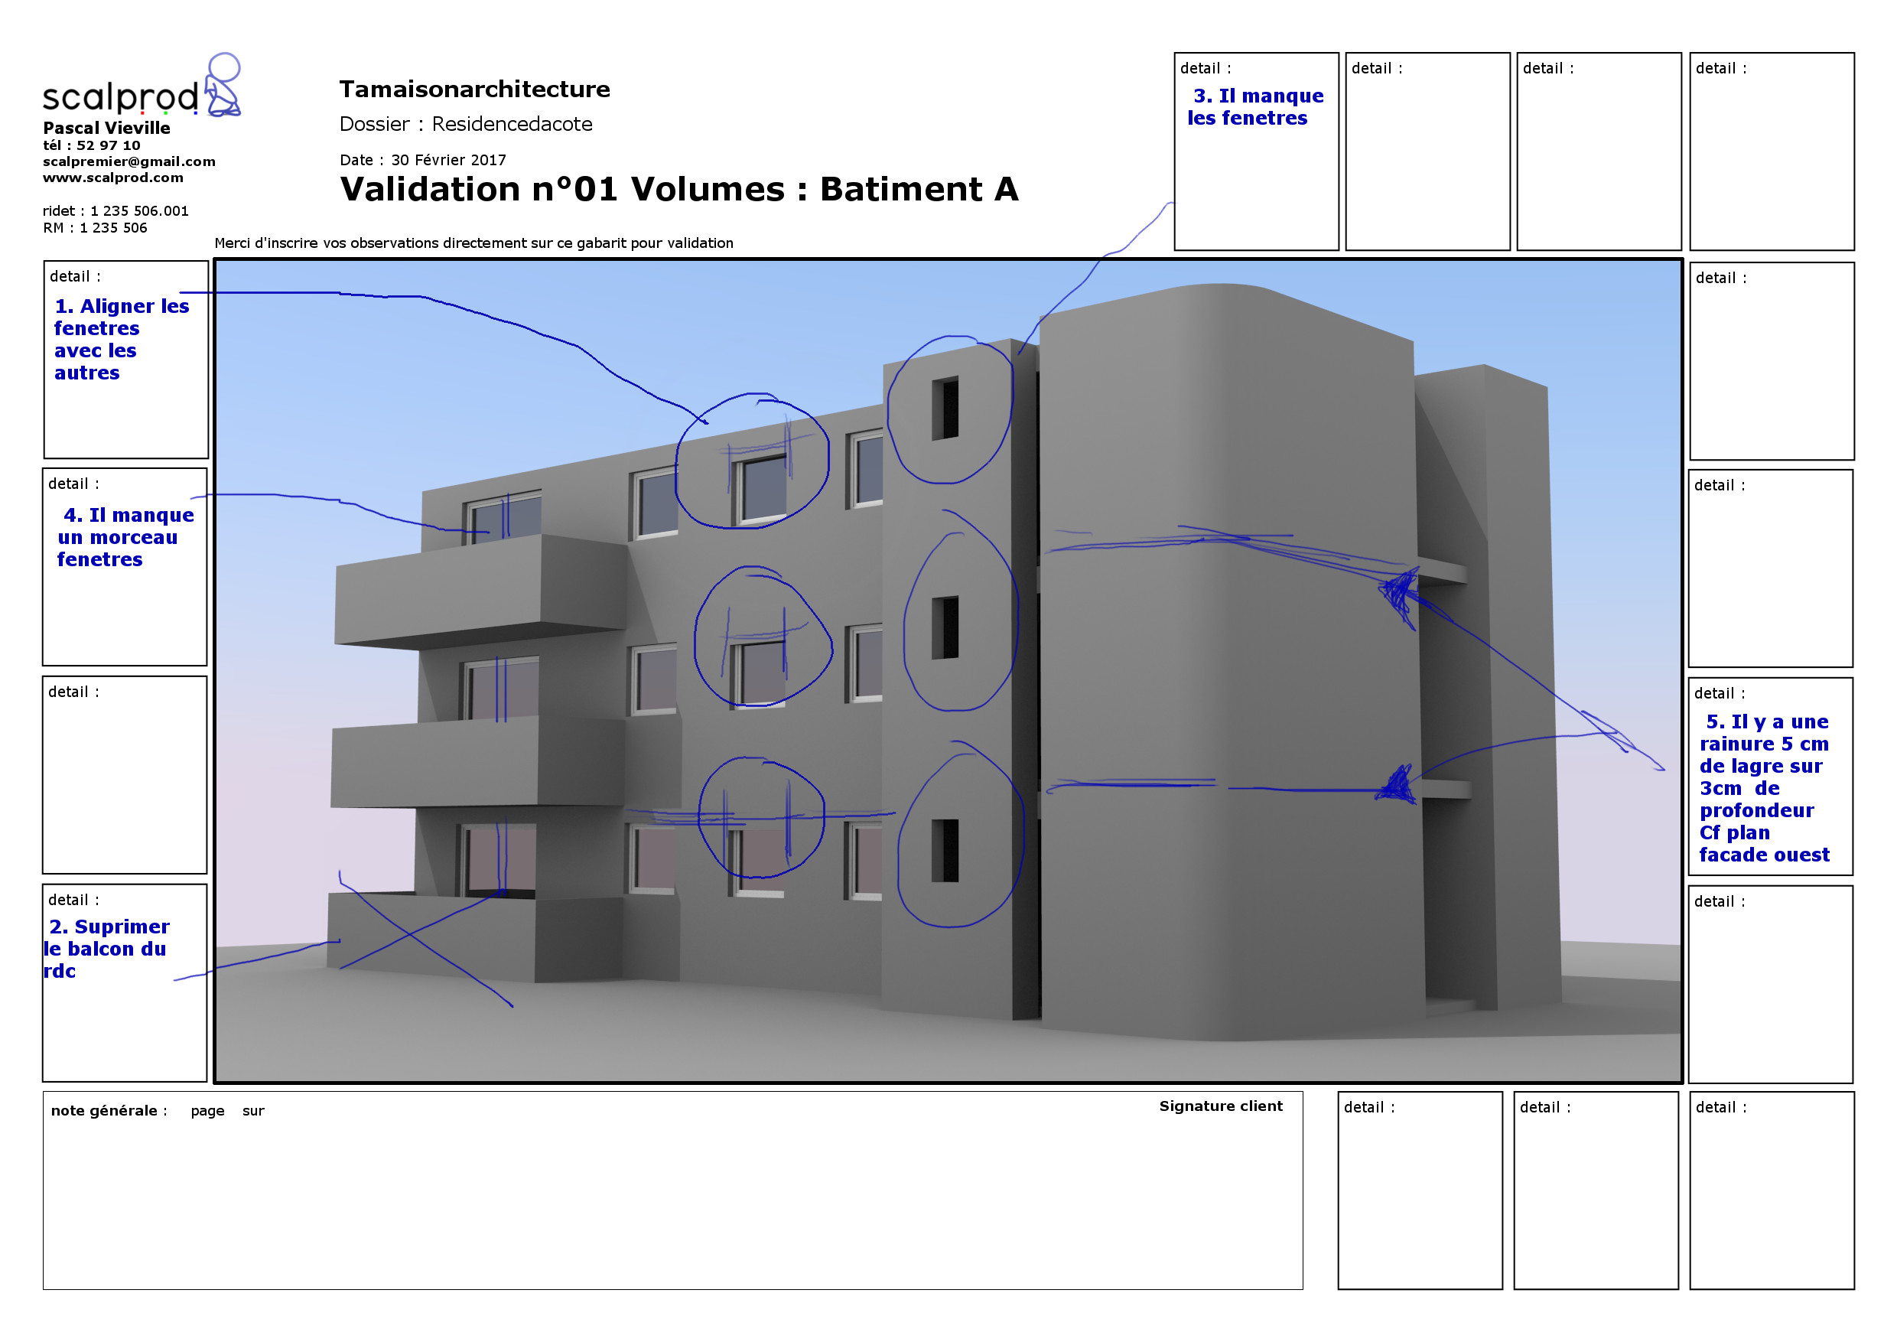Click the scalprod logo figure icon
Screen dimensions: 1897x1342
(223, 86)
